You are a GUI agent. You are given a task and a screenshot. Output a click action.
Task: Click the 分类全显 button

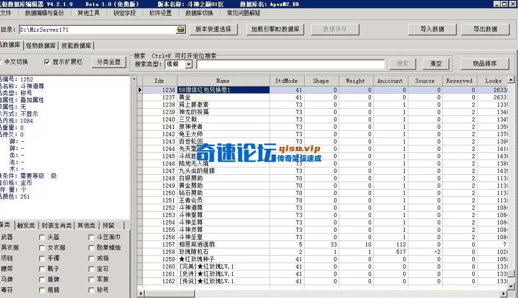pyautogui.click(x=109, y=62)
